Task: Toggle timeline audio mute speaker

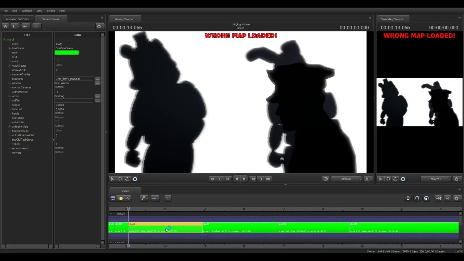Action: (x=447, y=198)
